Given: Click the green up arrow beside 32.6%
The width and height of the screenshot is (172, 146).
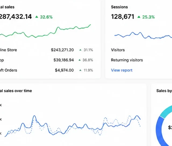Looking at the screenshot, I should 37,17.
